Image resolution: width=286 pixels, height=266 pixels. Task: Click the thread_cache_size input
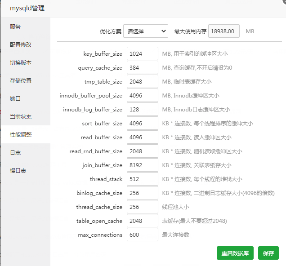pyautogui.click(x=143, y=207)
